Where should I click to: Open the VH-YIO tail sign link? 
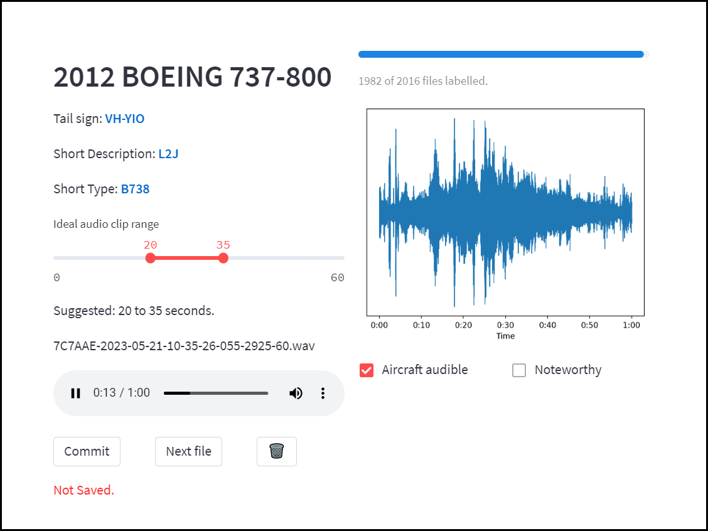125,119
